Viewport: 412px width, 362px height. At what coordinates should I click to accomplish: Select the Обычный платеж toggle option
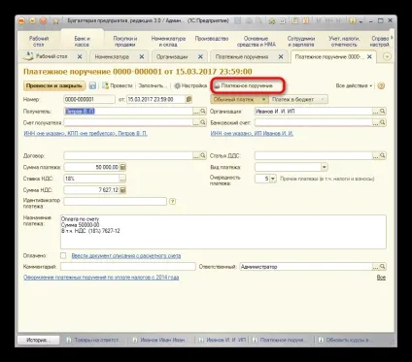coord(239,99)
